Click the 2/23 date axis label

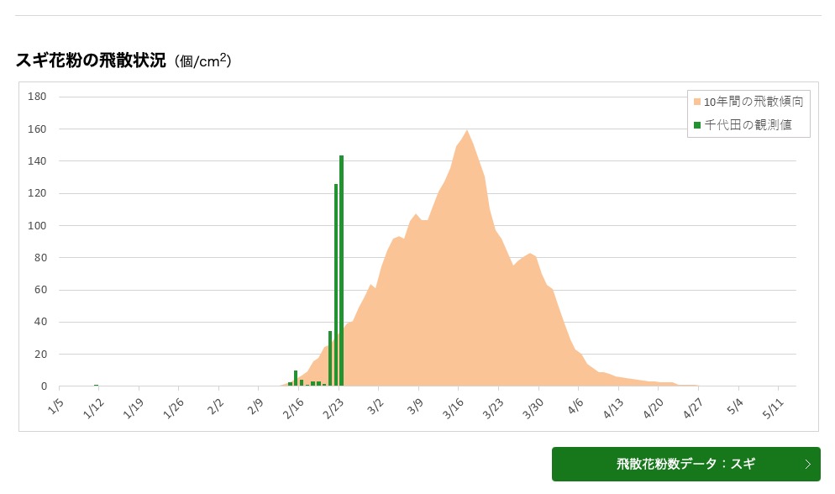coord(333,409)
